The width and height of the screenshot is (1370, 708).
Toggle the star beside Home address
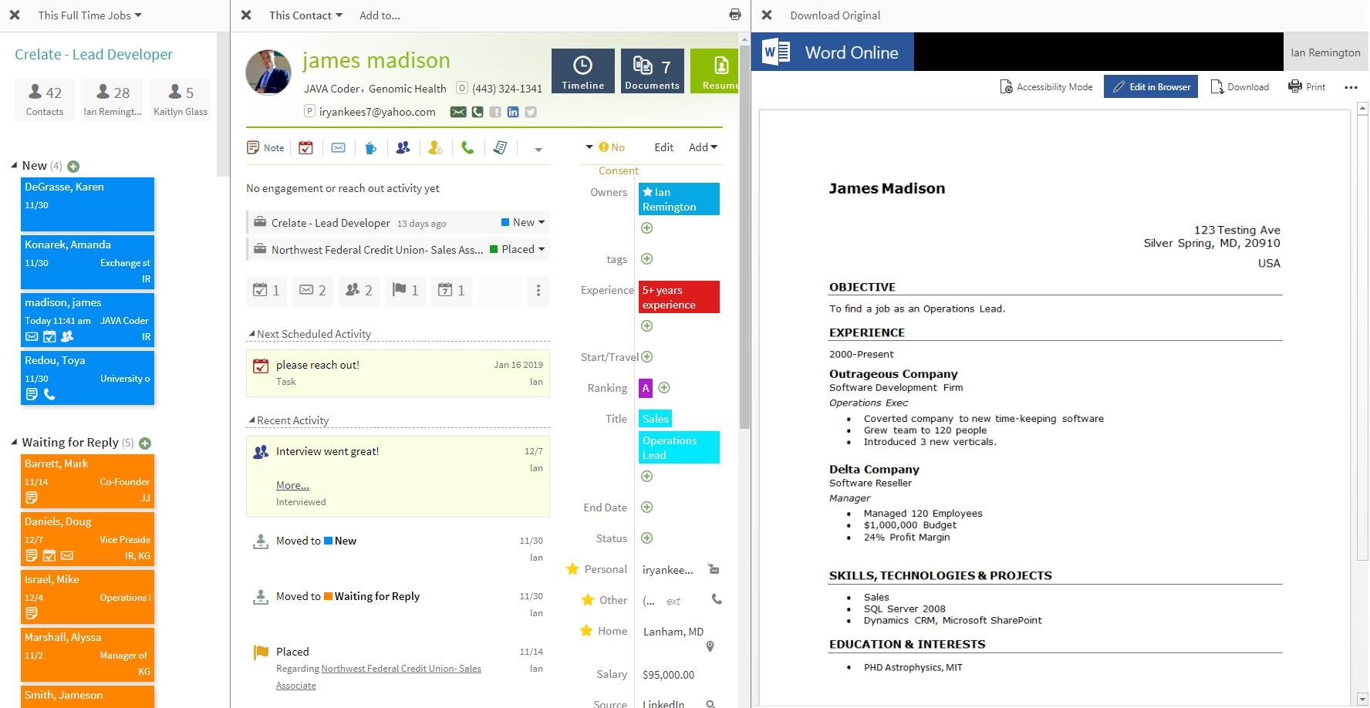(x=586, y=631)
